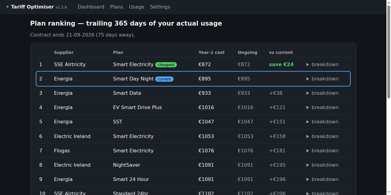Click the save €24 label
The image size is (391, 195).
point(281,64)
